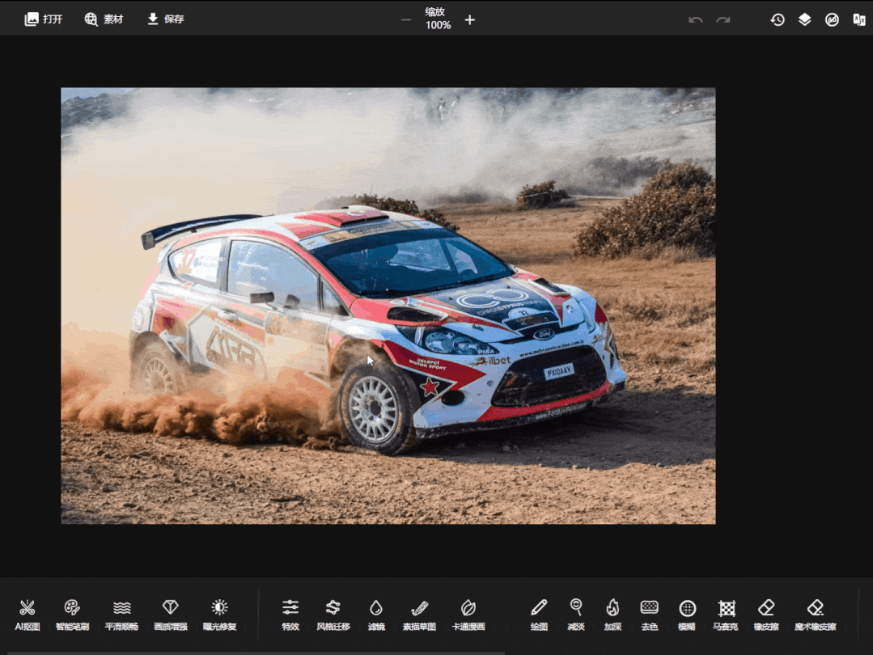Open the 滤镜 filter tool
The width and height of the screenshot is (873, 655).
coord(375,615)
